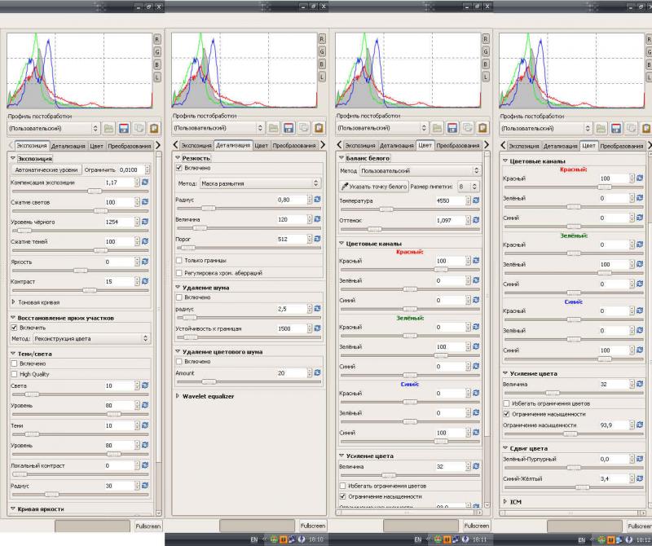
Task: Open Преобразования tab above the Баланс белого section
Action: point(458,146)
